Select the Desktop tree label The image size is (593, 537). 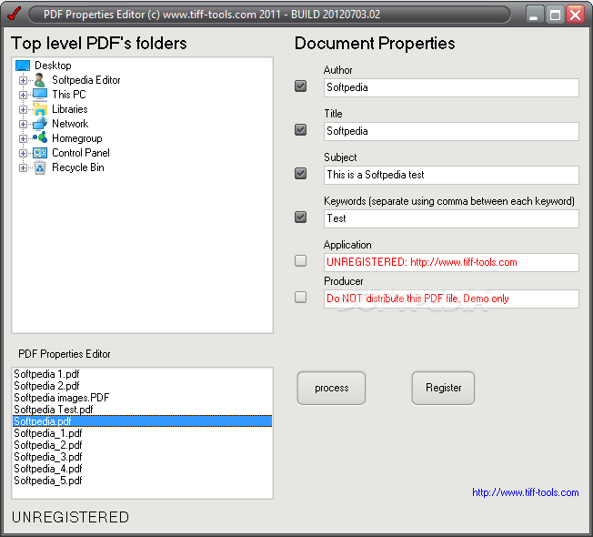53,66
